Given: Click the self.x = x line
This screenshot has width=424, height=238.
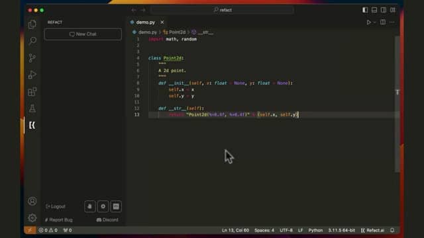Looking at the screenshot, I should (x=181, y=90).
